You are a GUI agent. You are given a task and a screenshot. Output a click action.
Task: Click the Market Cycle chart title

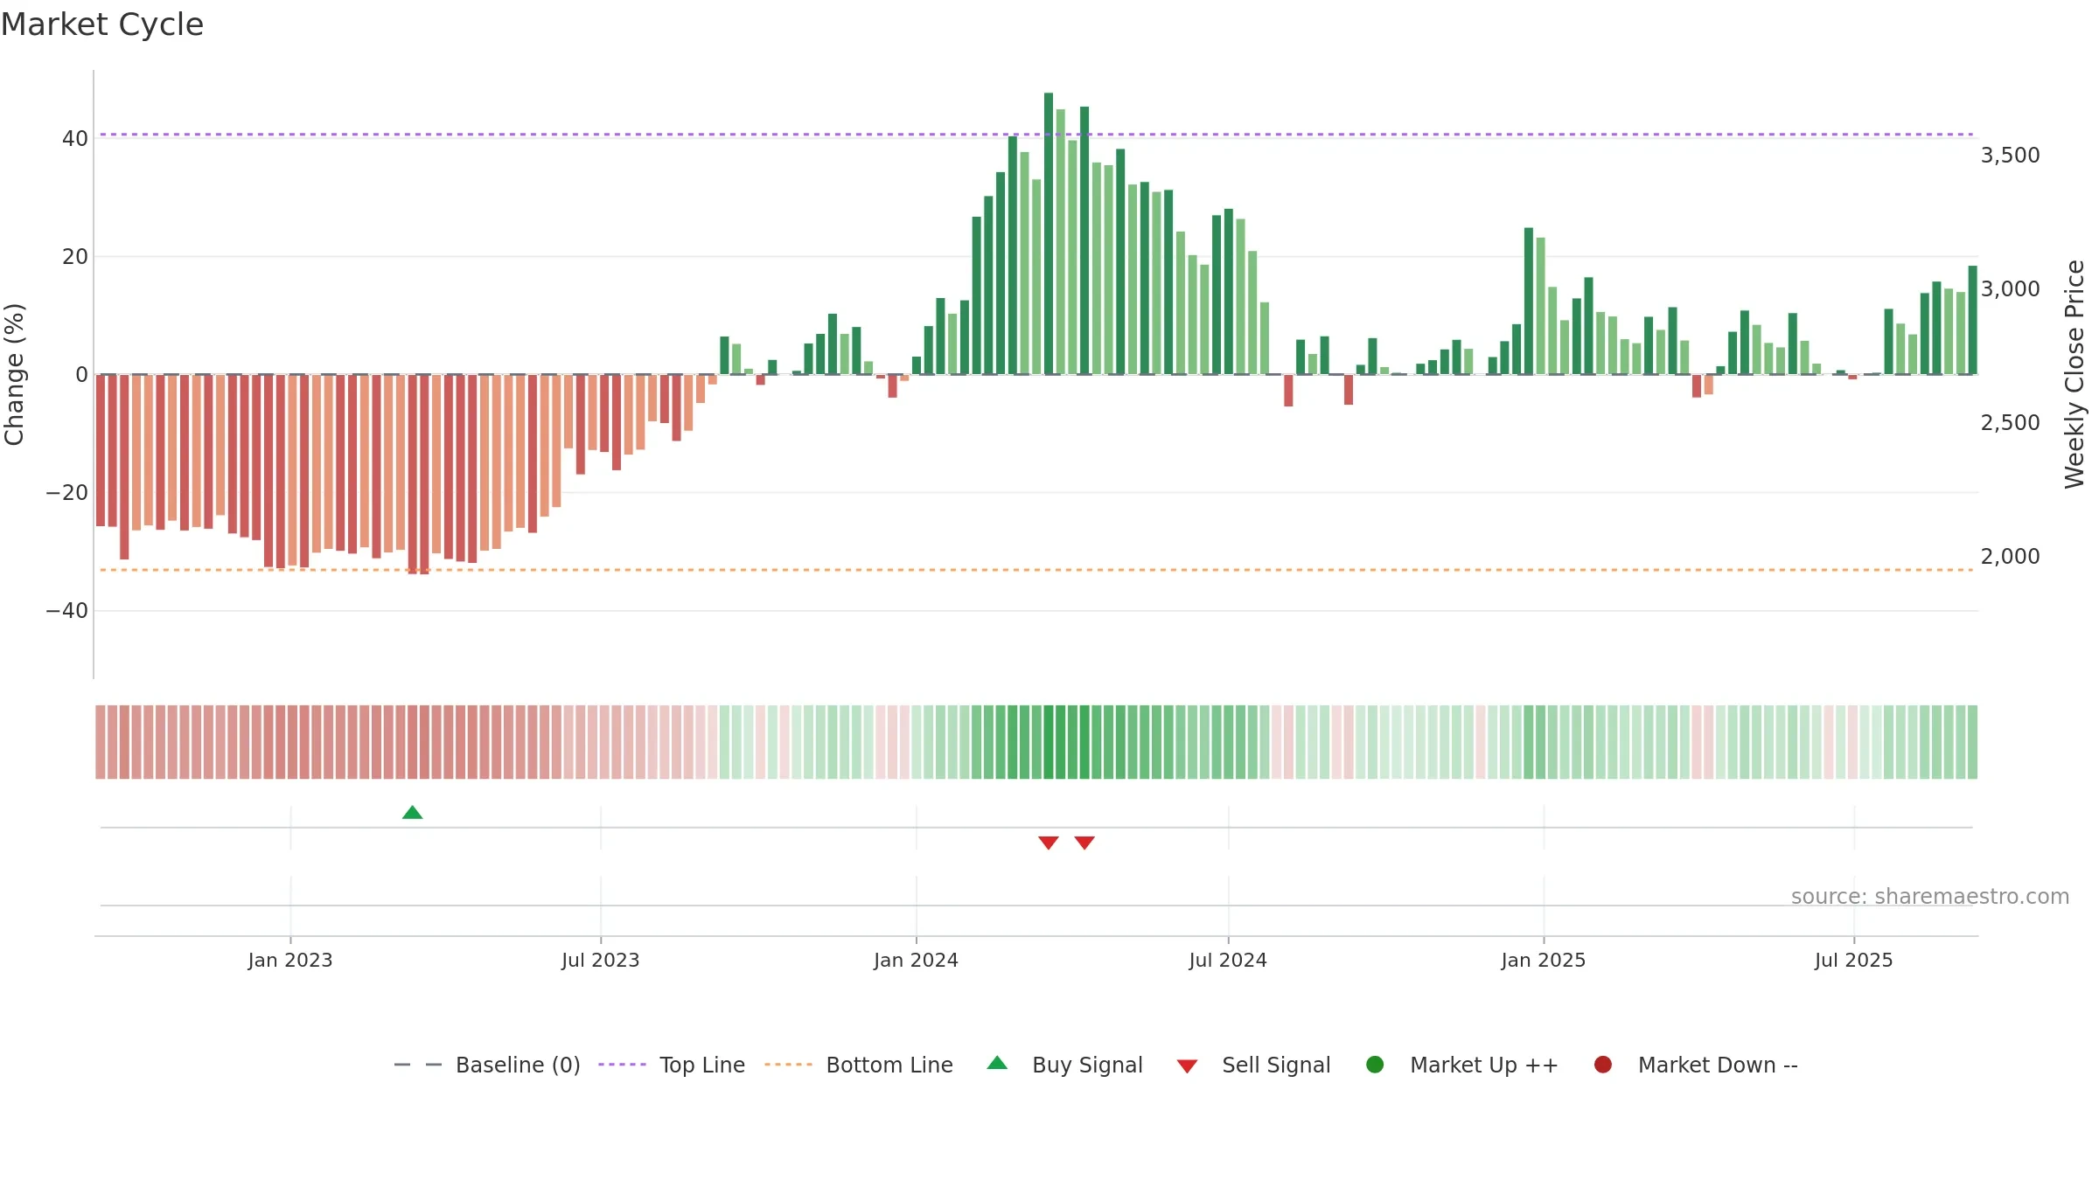(102, 24)
